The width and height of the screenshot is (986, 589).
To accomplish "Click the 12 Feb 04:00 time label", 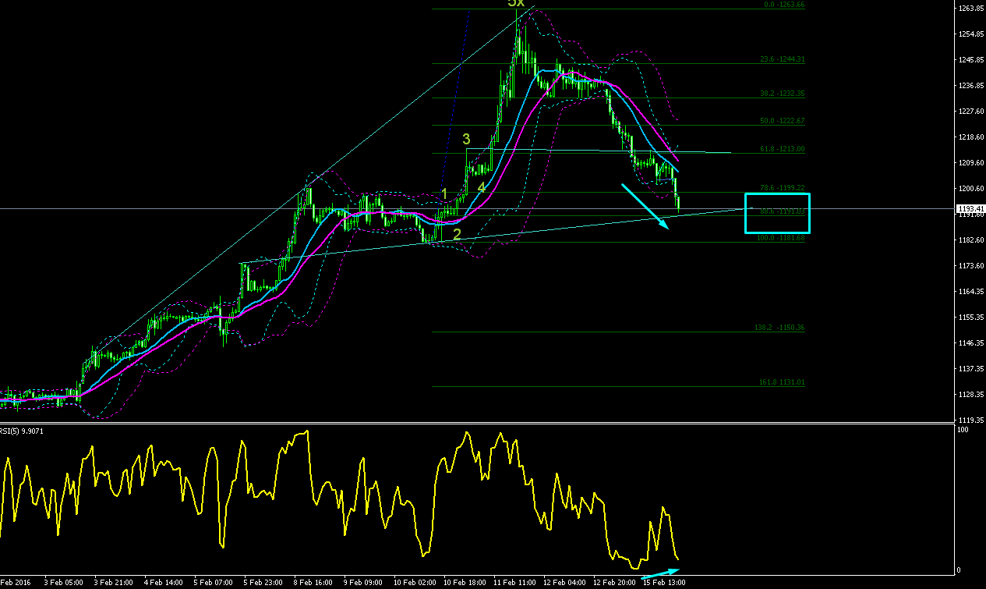I will [x=564, y=582].
